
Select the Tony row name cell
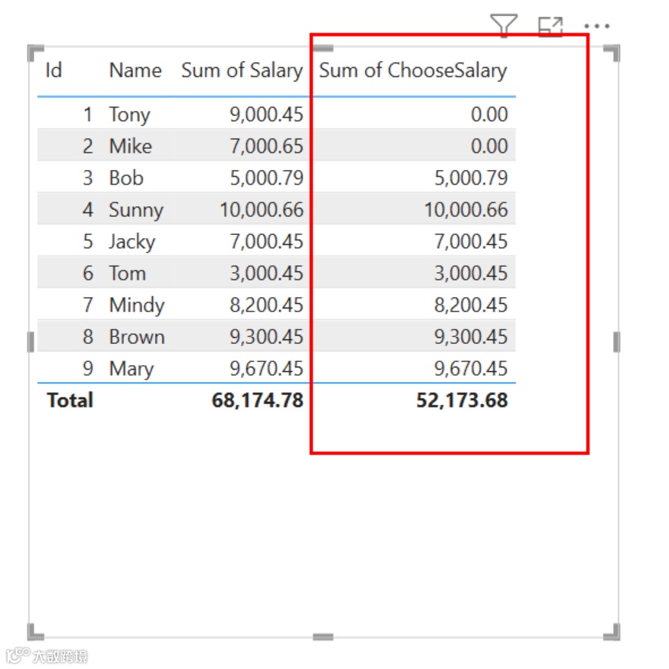click(130, 115)
